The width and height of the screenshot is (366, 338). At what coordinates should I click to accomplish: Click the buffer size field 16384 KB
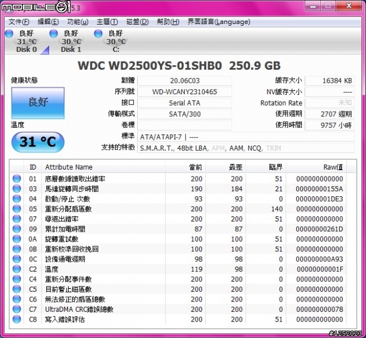[330, 81]
